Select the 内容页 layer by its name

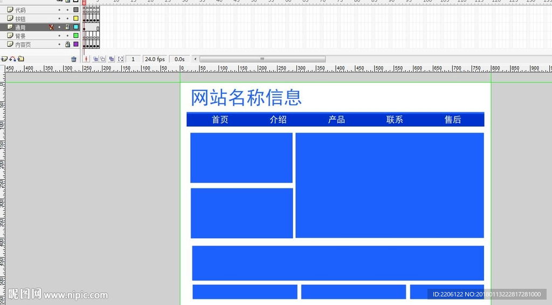coord(23,45)
